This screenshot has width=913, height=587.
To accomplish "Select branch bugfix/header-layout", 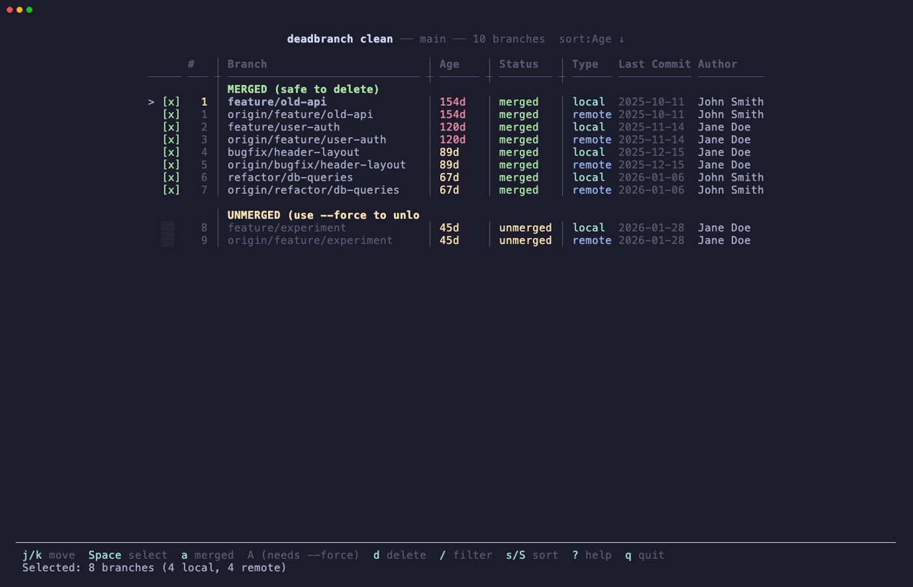I will (x=293, y=152).
